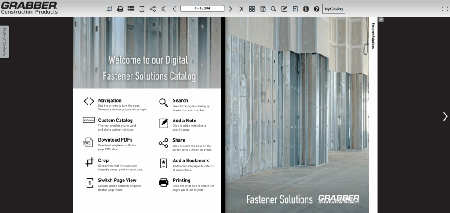Click the Download PDF toolbar icon
Viewport: 450px width, 213px height.
pos(263,9)
